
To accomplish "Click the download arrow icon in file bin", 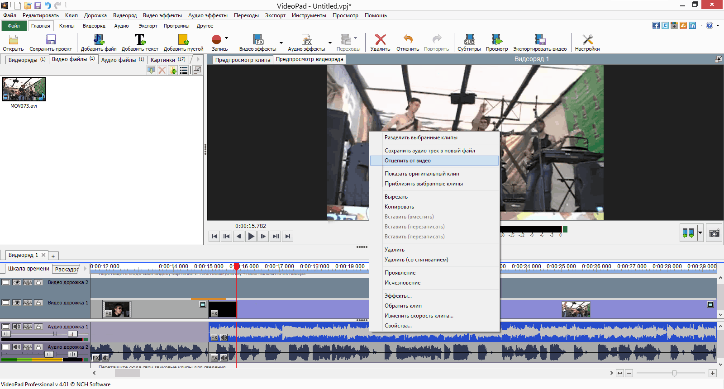I will [x=151, y=70].
